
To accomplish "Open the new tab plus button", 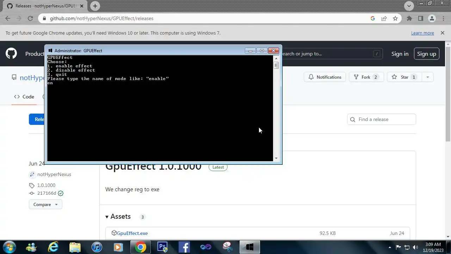I will point(95,6).
